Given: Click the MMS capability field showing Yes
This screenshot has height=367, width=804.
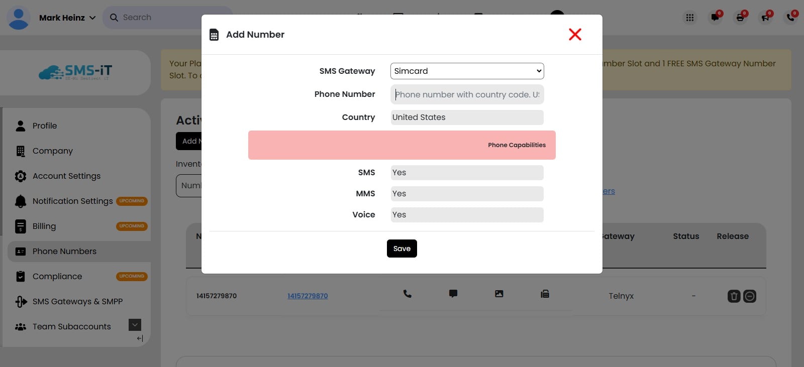Looking at the screenshot, I should [x=467, y=194].
